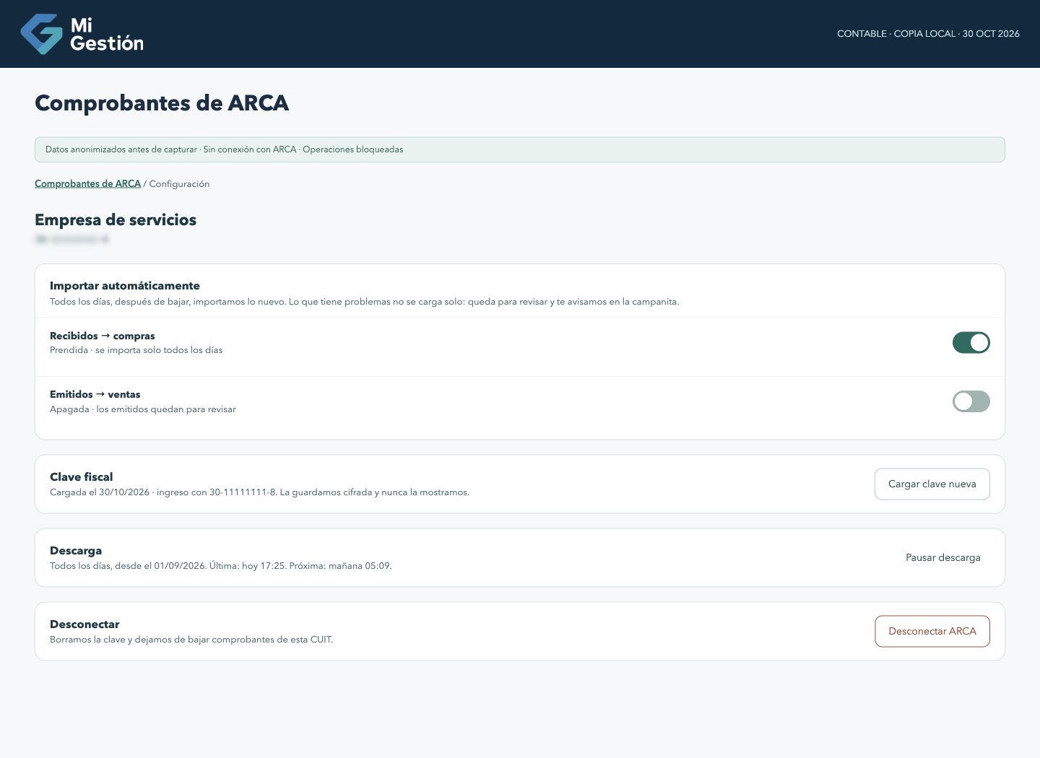The width and height of the screenshot is (1040, 758).
Task: Click the Cargar clave nueva button
Action: [x=932, y=484]
